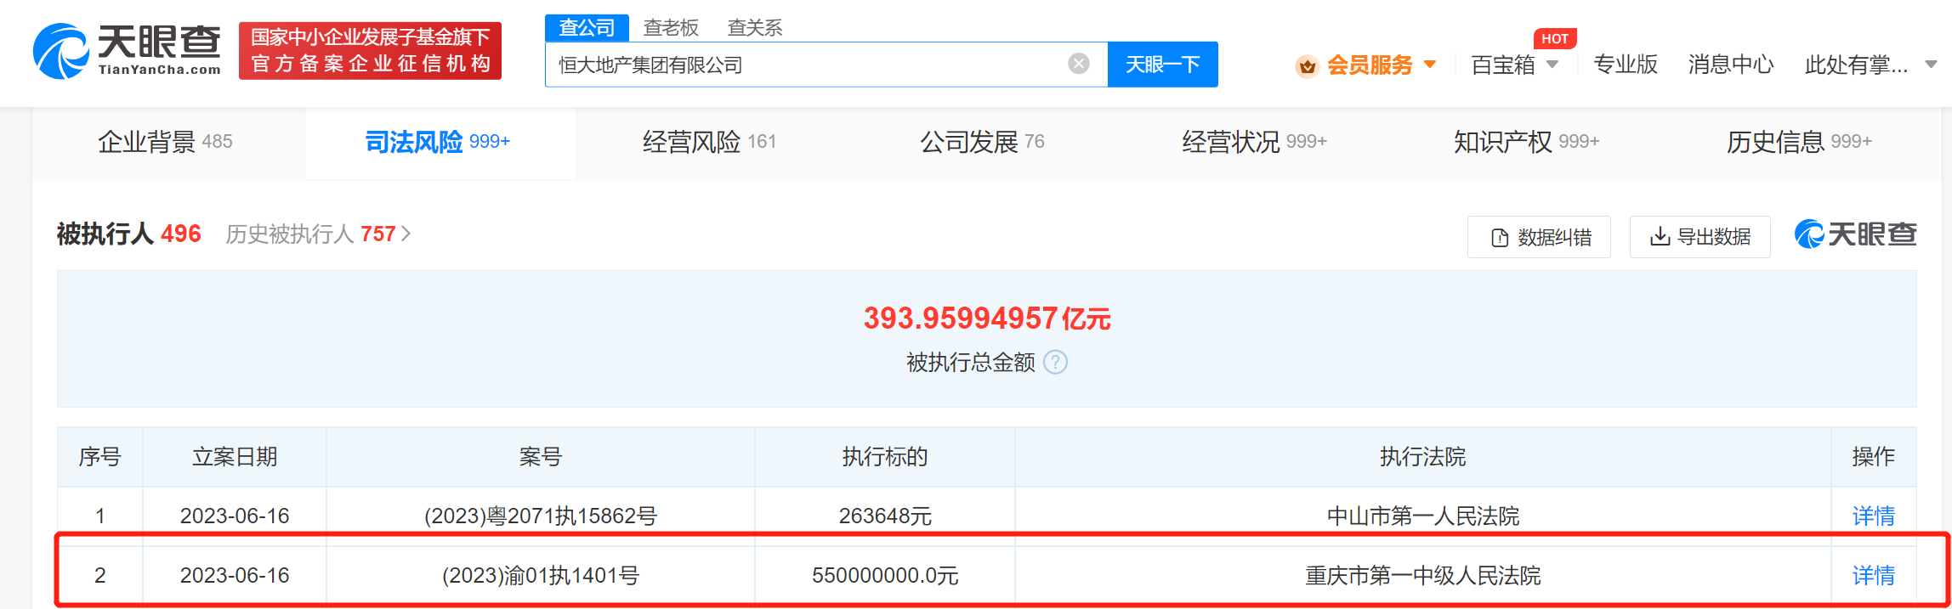The width and height of the screenshot is (1952, 609).
Task: Open 详情 for case 粤2071执15862号
Action: click(1874, 516)
